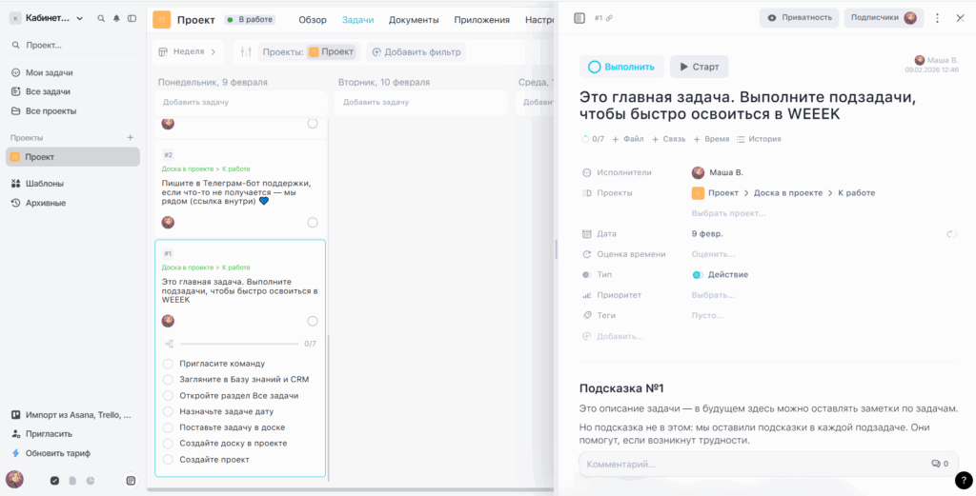The height and width of the screenshot is (496, 976).
Task: Open analytics pie chart icon
Action: (91, 481)
